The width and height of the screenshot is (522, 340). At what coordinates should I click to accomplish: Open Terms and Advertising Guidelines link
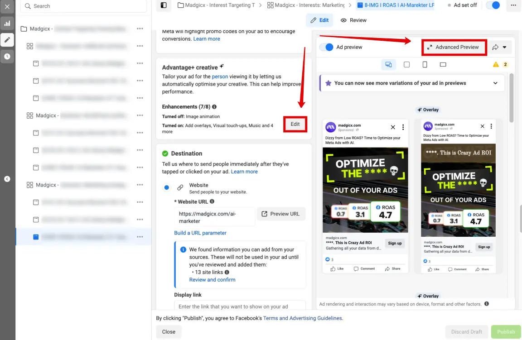coord(302,318)
